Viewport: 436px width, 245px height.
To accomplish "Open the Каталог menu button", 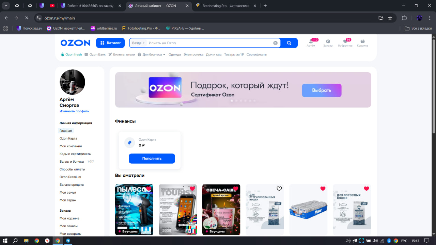I will coord(111,43).
